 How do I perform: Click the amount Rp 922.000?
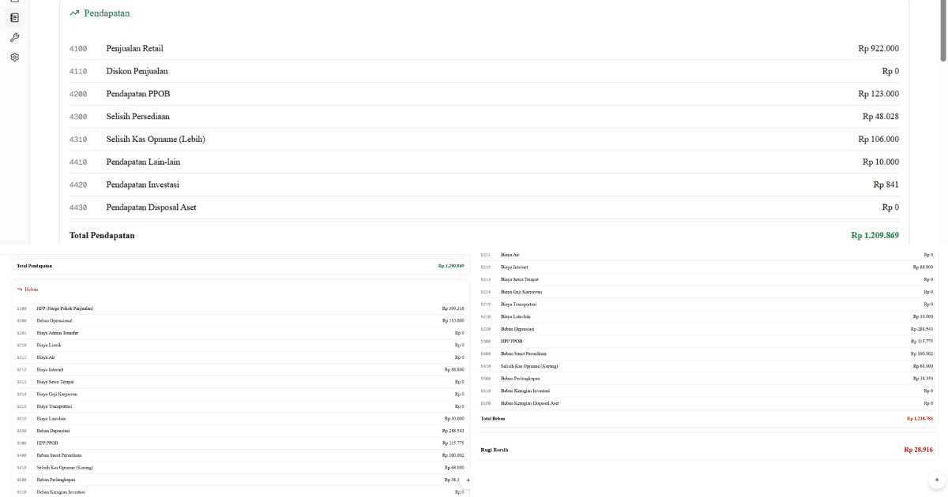[x=878, y=49]
